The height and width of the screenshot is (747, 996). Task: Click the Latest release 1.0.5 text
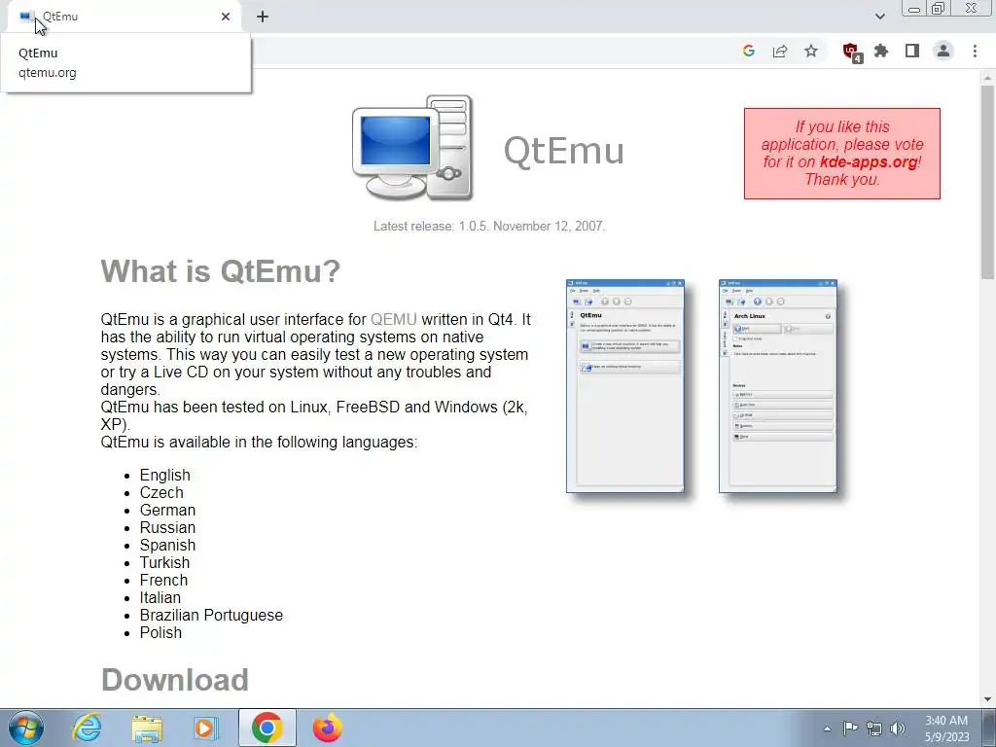coord(489,226)
